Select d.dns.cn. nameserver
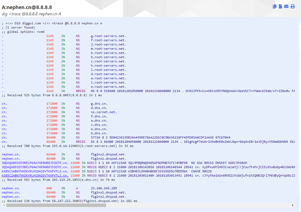 coord(99,108)
